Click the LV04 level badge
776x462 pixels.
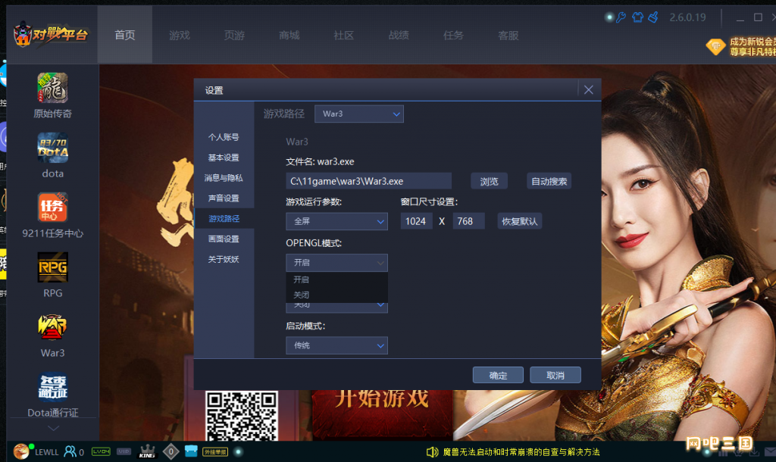(x=101, y=451)
